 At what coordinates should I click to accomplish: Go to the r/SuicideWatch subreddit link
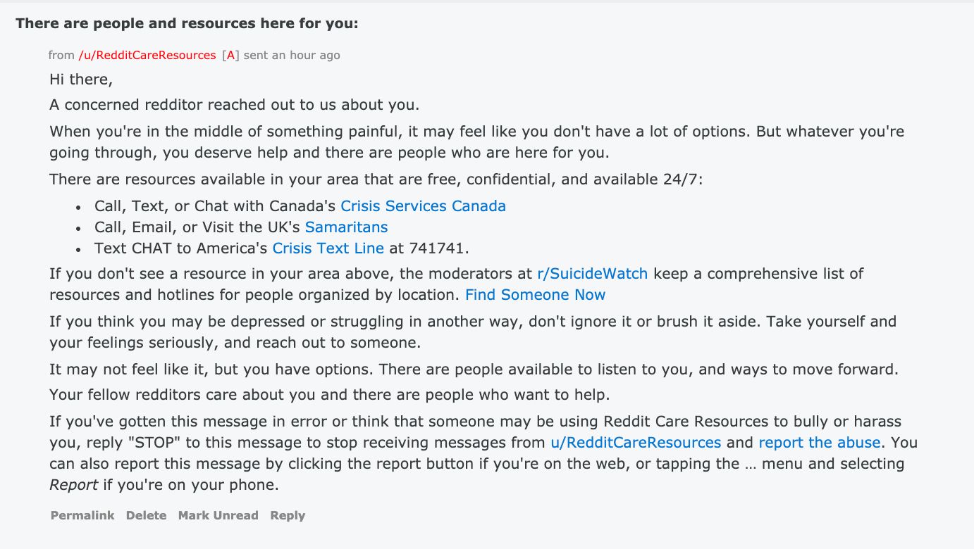pyautogui.click(x=592, y=274)
